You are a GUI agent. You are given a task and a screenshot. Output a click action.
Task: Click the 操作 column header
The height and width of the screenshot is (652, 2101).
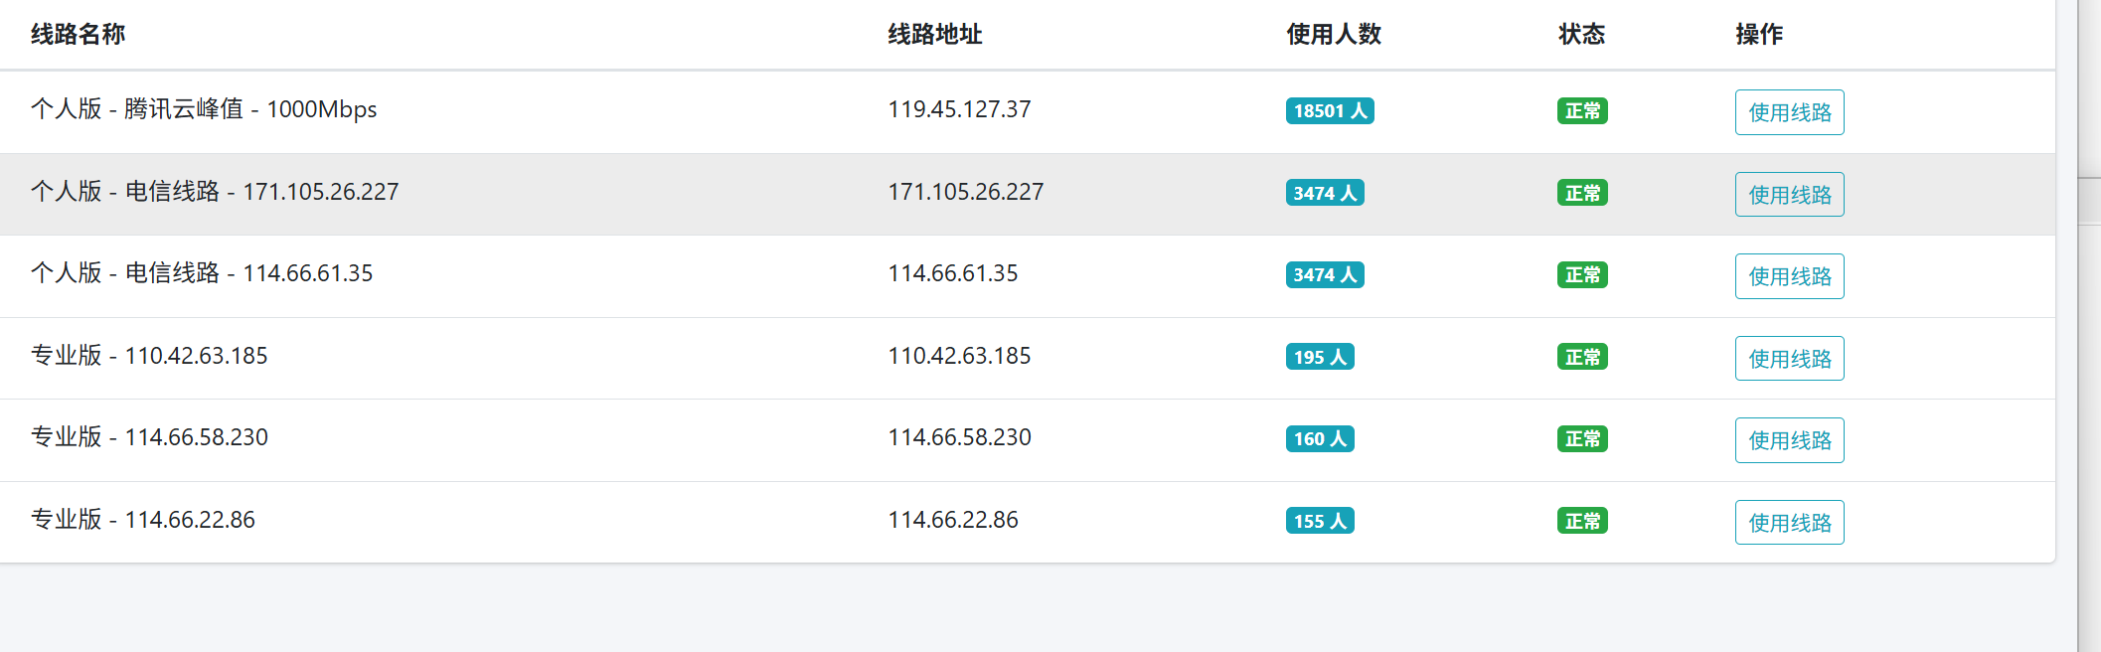click(x=1759, y=35)
